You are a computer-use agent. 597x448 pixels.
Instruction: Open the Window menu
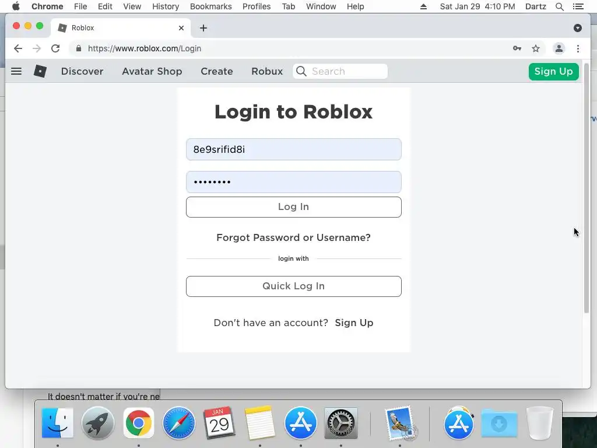tap(321, 6)
